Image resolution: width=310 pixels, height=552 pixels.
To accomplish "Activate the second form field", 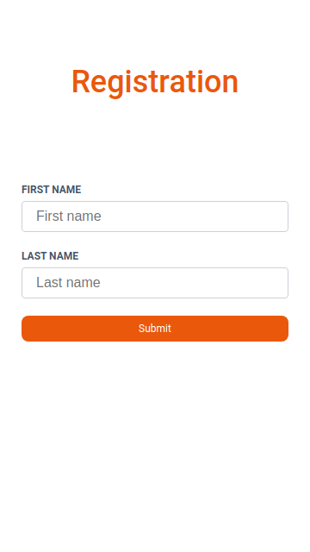I will (155, 283).
